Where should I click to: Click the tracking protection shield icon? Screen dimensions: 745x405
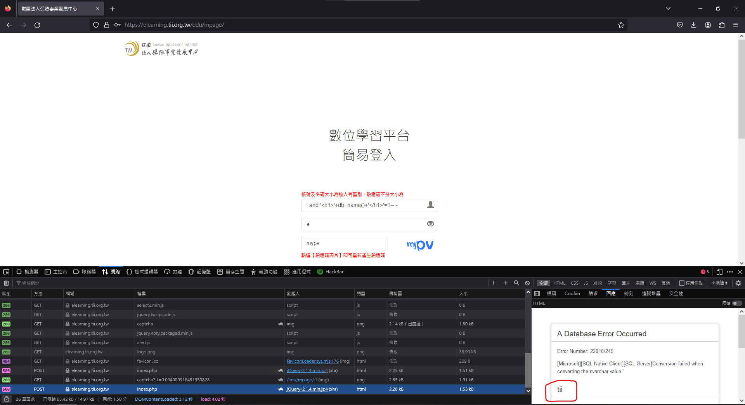96,25
